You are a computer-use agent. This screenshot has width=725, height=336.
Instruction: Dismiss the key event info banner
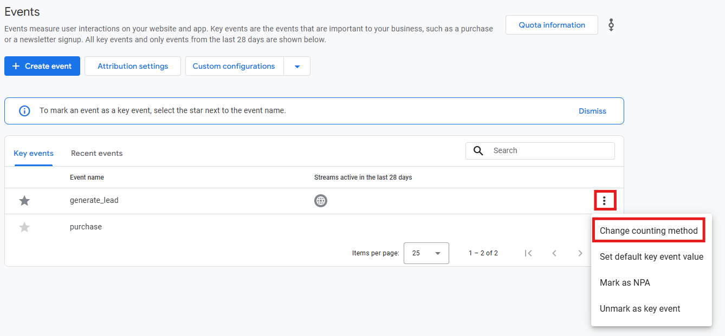592,111
